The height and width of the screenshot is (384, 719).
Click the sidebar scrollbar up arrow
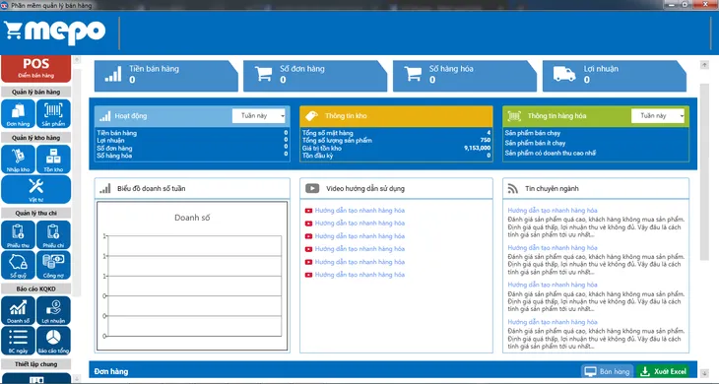77,60
